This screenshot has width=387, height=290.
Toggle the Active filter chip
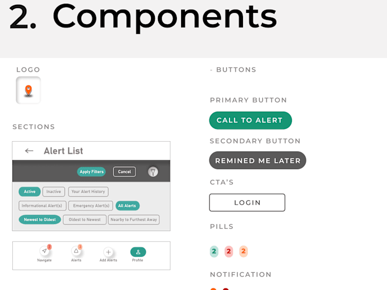point(30,192)
